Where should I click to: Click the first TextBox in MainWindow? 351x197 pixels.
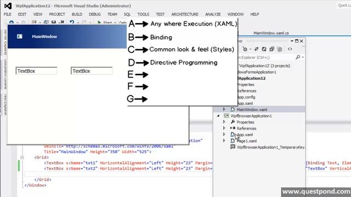37,71
